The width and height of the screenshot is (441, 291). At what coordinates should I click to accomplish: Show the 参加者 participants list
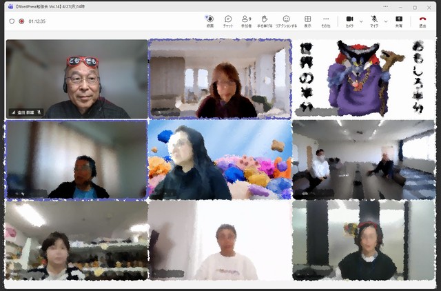point(246,21)
